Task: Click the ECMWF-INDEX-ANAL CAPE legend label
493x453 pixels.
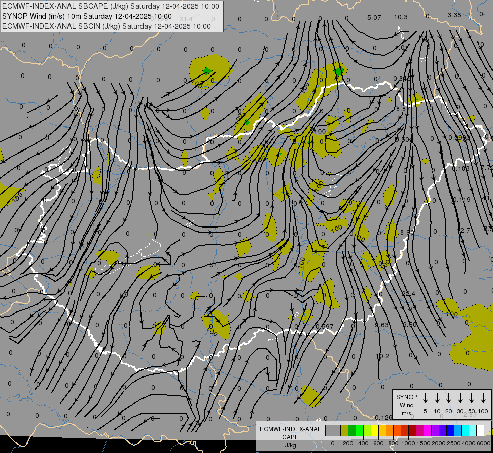Action: click(290, 433)
